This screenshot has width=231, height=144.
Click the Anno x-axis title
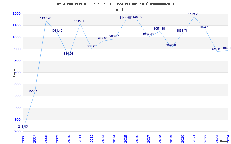point(224,141)
